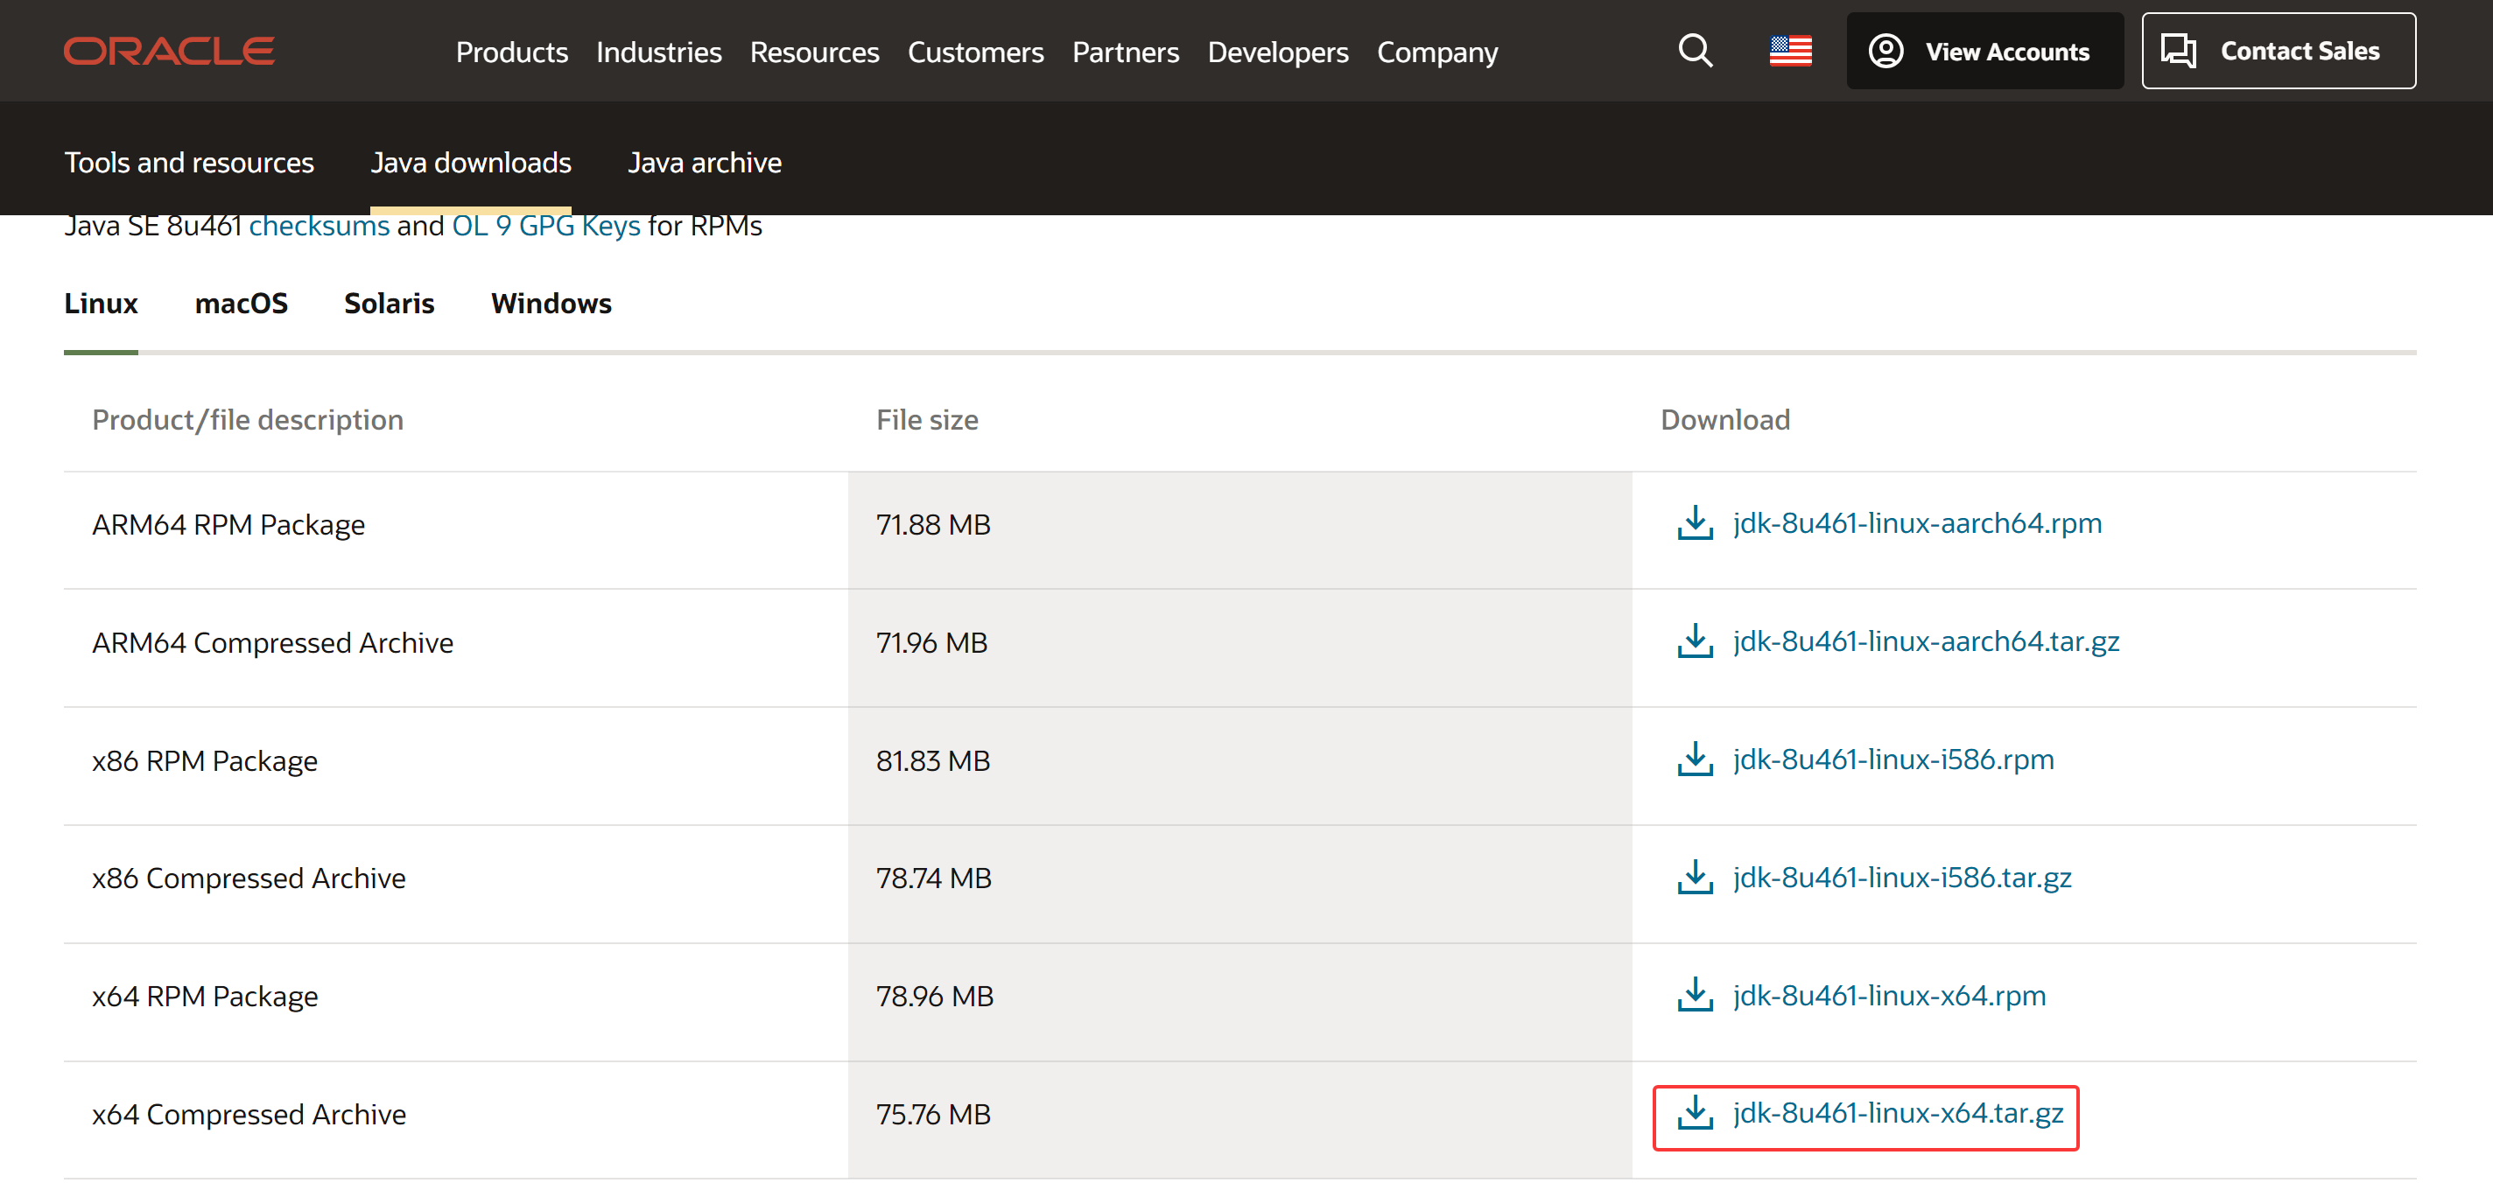Click the search magnifier icon
This screenshot has width=2493, height=1204.
[x=1695, y=50]
